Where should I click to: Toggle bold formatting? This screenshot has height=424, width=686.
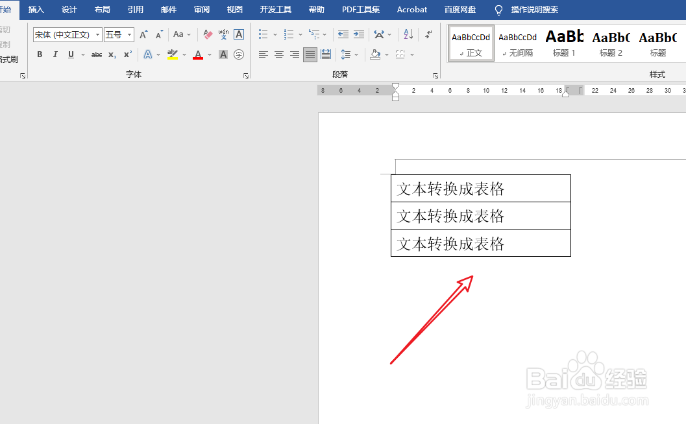pyautogui.click(x=39, y=54)
